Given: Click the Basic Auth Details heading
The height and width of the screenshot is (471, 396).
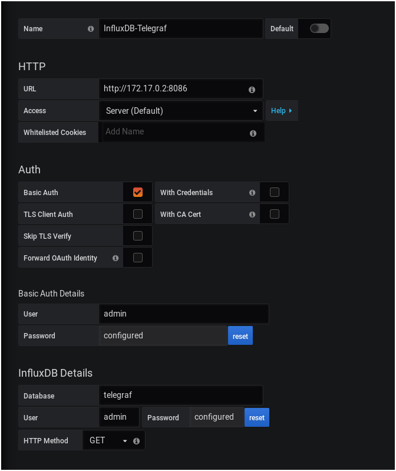Looking at the screenshot, I should click(51, 294).
